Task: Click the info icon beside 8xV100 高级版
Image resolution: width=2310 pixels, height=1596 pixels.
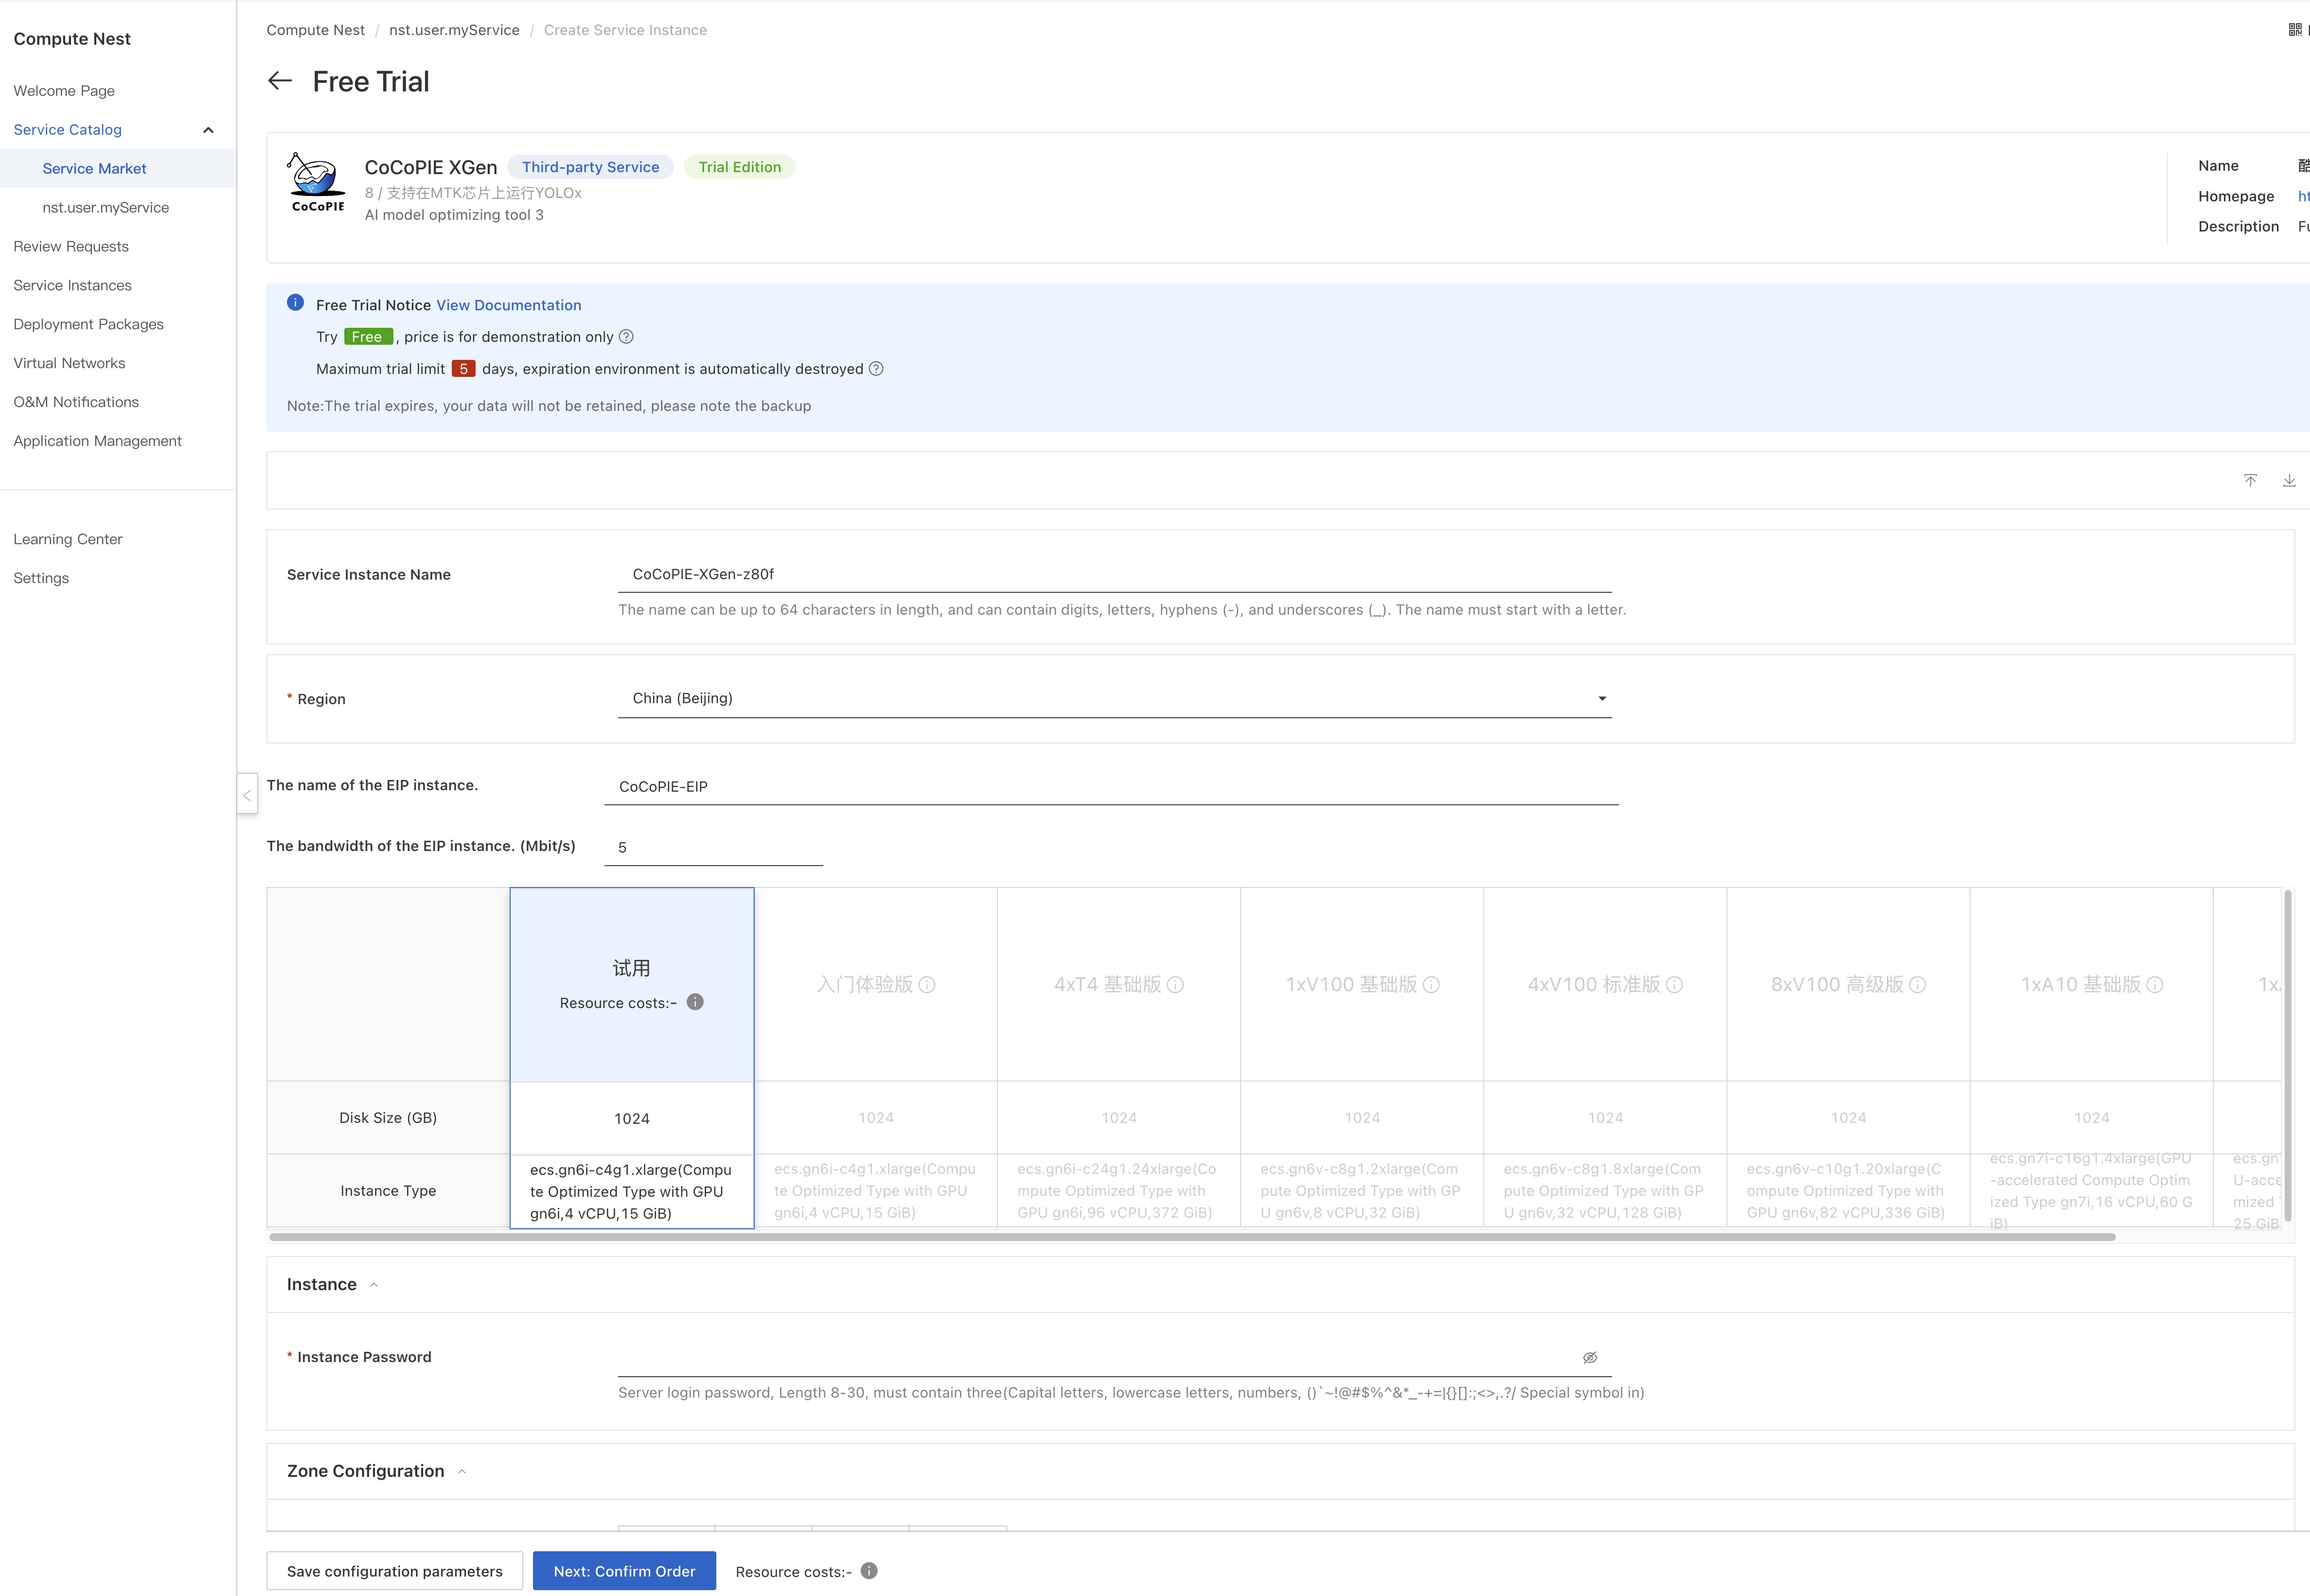Action: point(1917,985)
